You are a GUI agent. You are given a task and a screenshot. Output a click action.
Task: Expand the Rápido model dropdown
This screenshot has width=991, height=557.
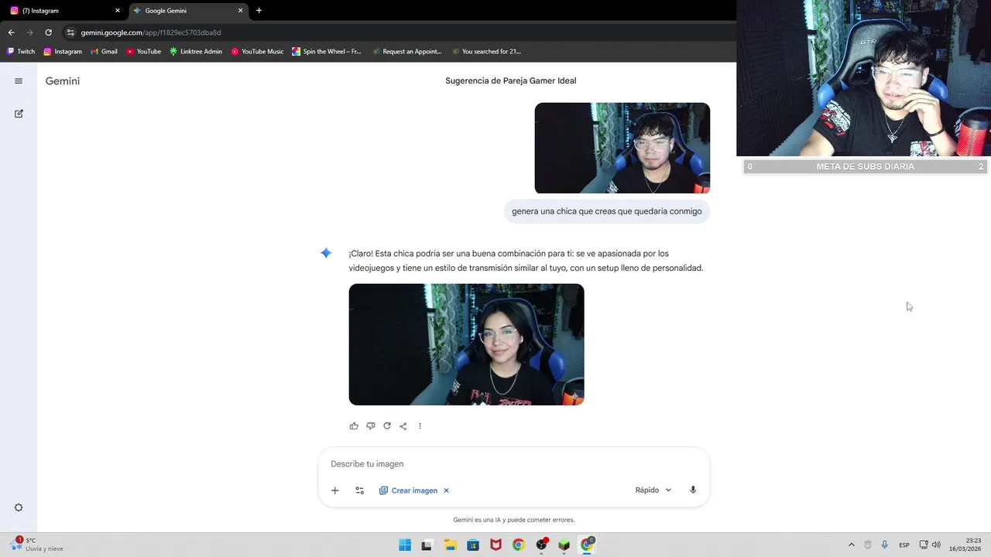[653, 490]
